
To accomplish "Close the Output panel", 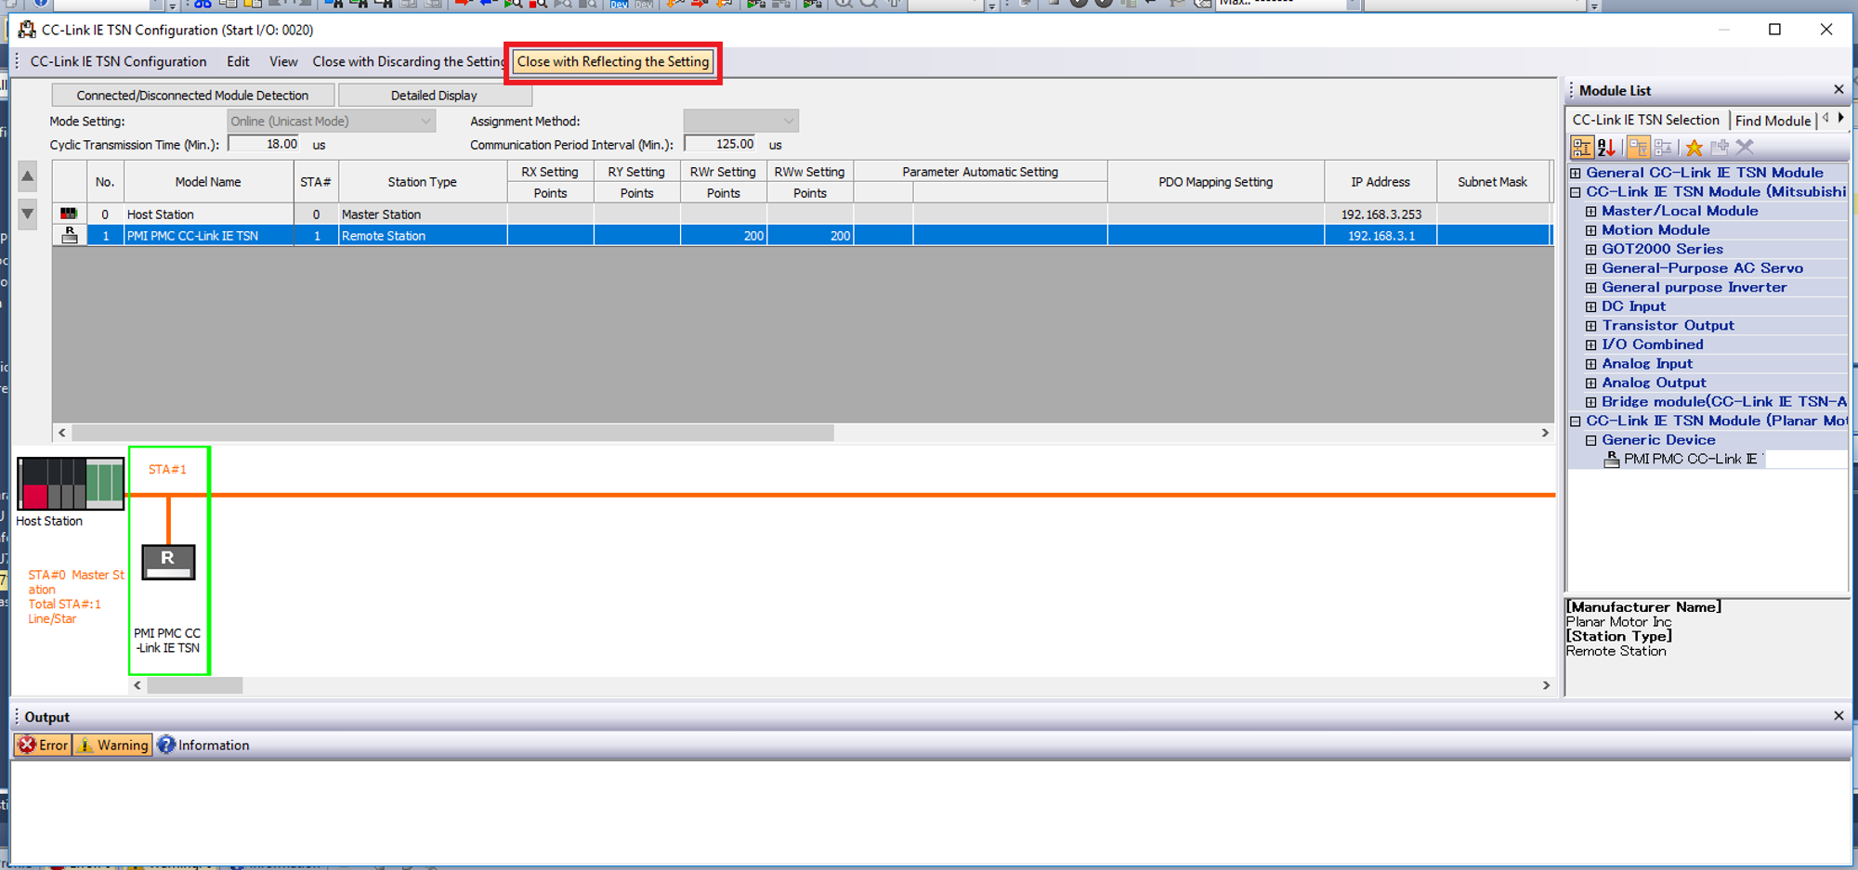I will click(1838, 716).
